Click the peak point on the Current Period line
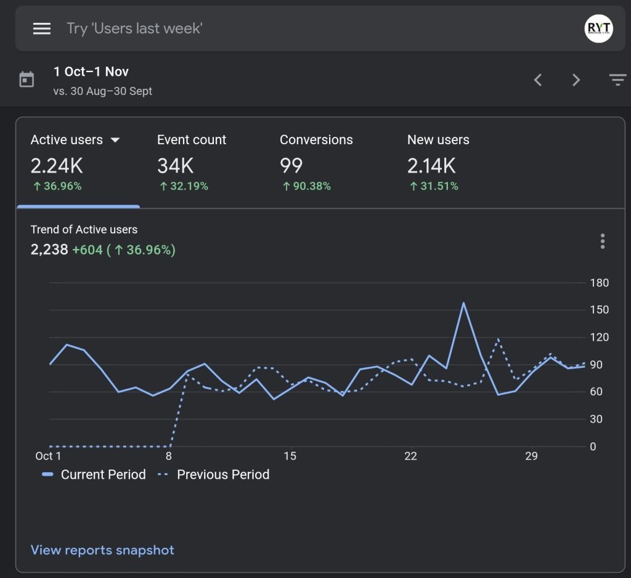Viewport: 631px width, 578px height. pos(463,303)
